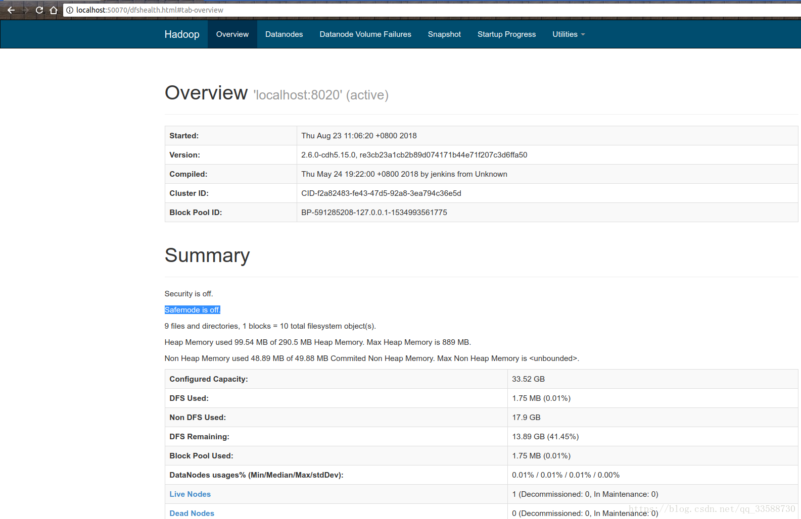Select the Cluster ID value
This screenshot has width=801, height=519.
381,193
